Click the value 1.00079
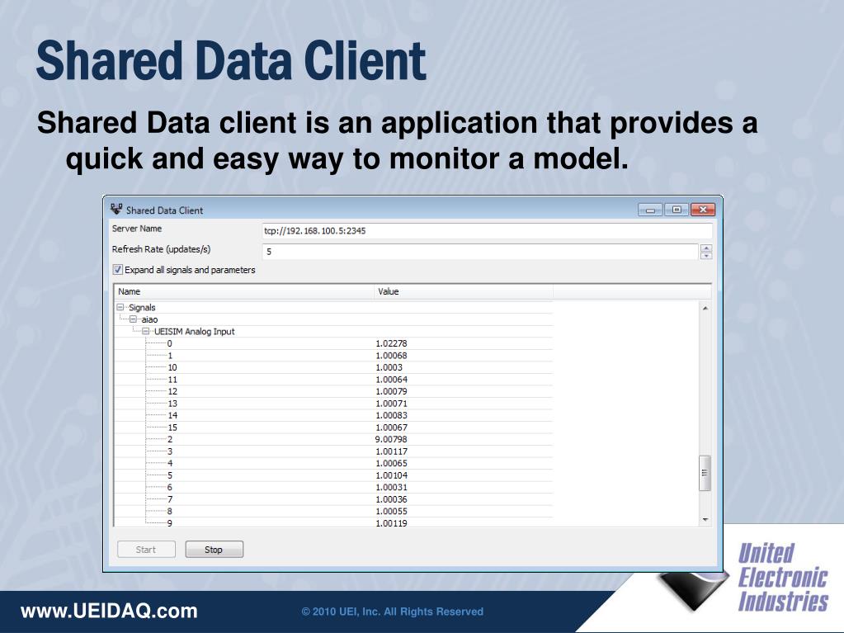Image resolution: width=844 pixels, height=633 pixels. (x=391, y=391)
